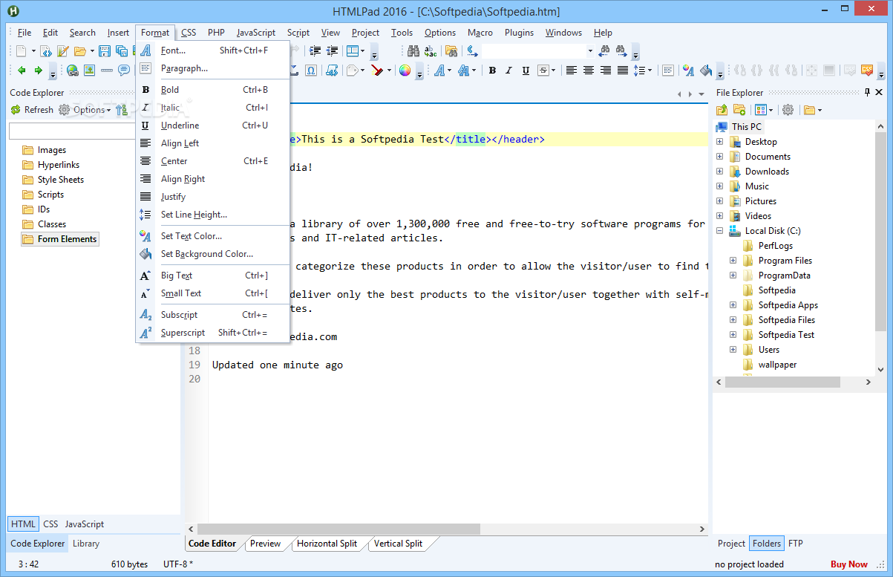Click the File Explorer horizontal scrollbar

(782, 382)
